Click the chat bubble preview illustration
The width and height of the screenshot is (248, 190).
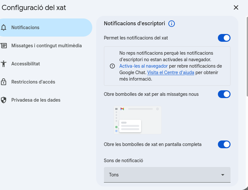click(x=138, y=120)
